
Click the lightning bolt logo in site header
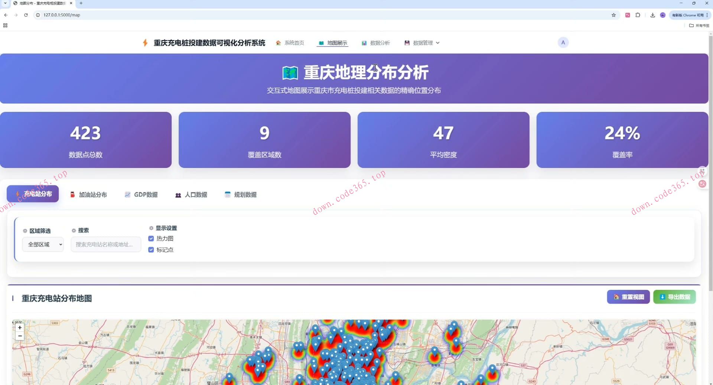coord(145,43)
